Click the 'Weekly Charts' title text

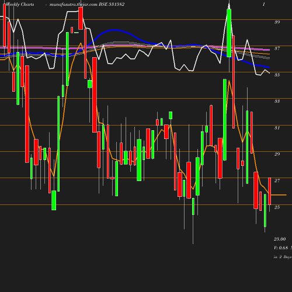[20, 4]
